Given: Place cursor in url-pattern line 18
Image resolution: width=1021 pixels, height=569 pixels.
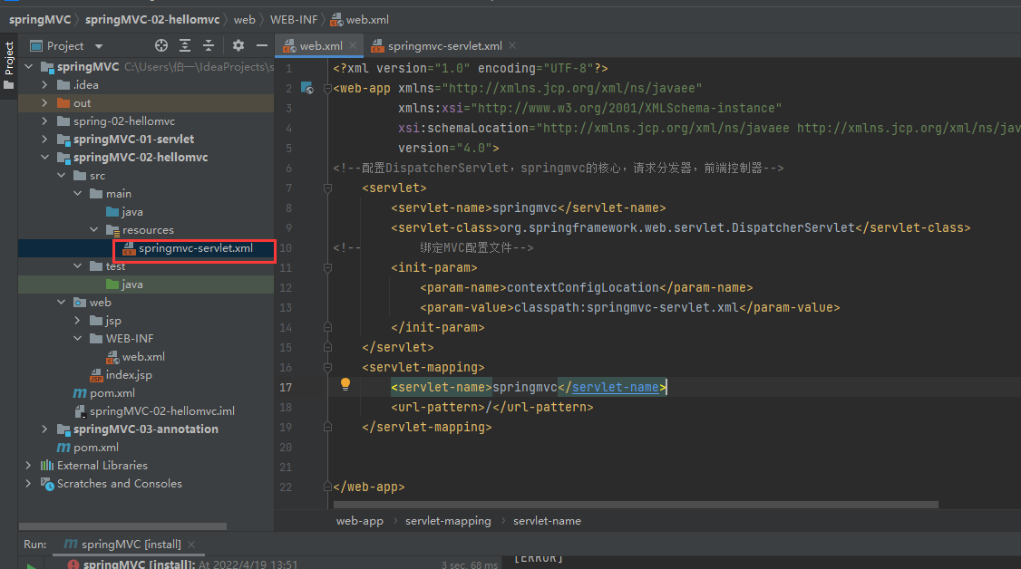Looking at the screenshot, I should (x=492, y=407).
